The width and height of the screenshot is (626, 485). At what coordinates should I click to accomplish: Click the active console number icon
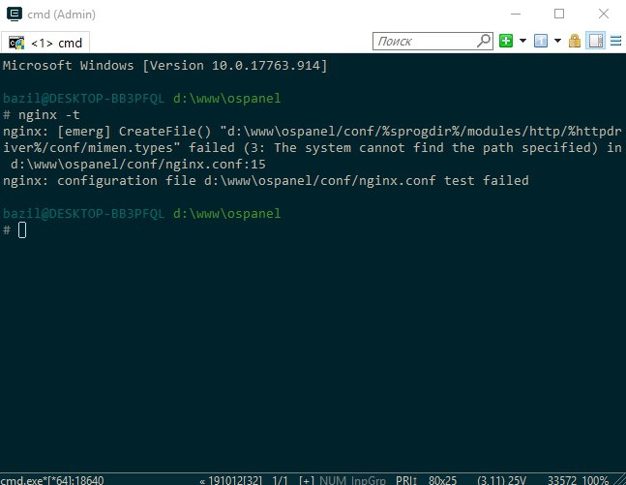pos(541,41)
